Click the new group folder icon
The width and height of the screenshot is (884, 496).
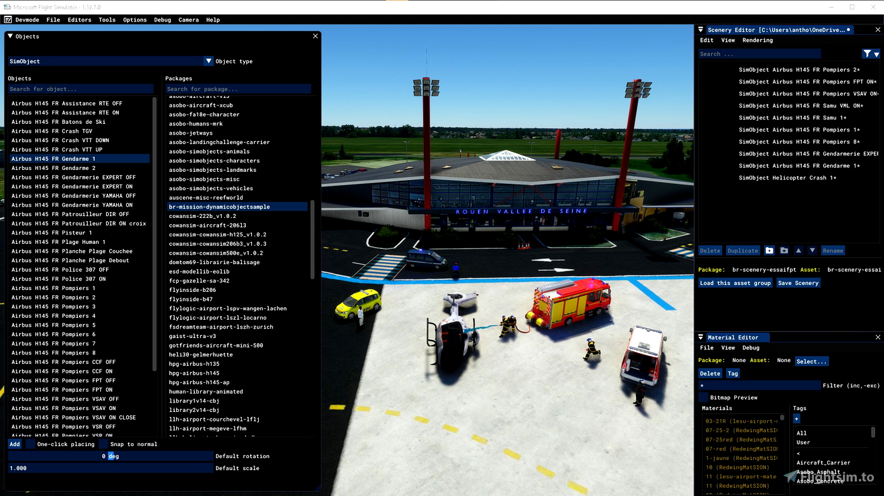coord(769,251)
